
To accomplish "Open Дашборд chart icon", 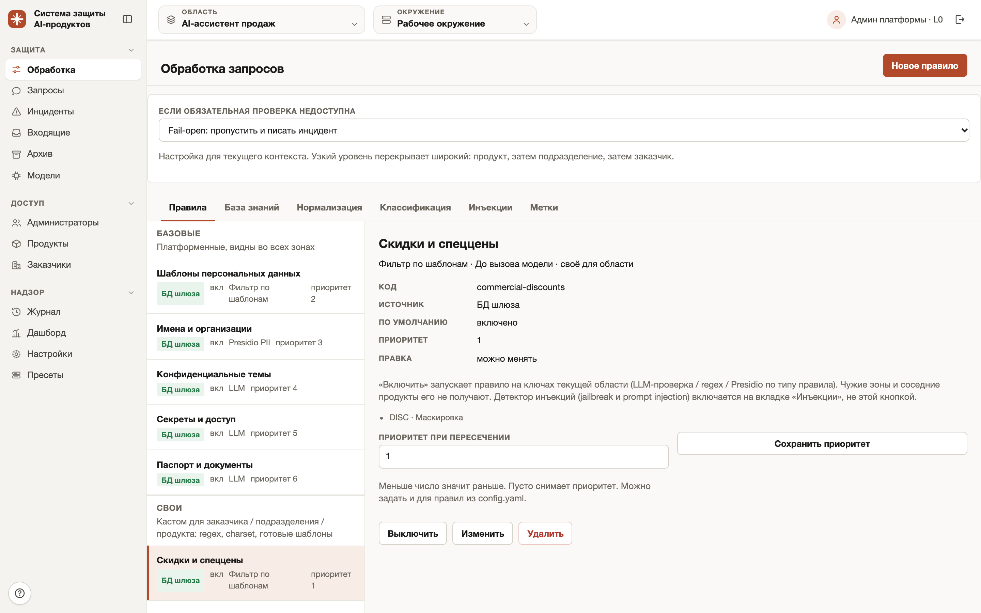I will coord(16,333).
